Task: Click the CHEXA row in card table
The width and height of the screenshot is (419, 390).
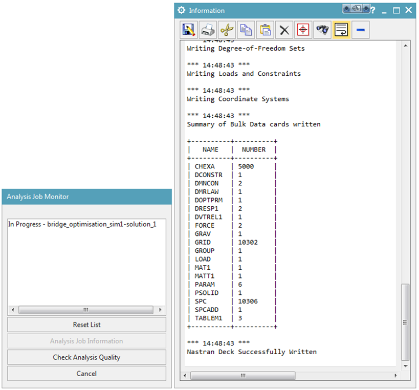Action: point(232,166)
